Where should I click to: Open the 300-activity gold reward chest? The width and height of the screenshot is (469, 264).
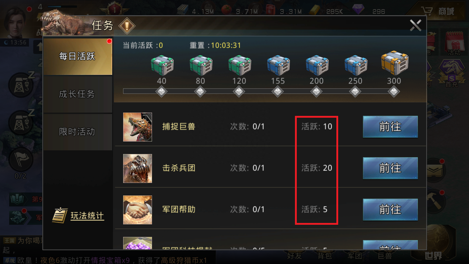click(x=395, y=63)
